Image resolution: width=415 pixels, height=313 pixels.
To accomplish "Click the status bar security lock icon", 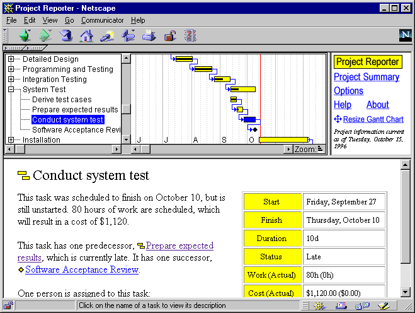I will click(x=8, y=305).
